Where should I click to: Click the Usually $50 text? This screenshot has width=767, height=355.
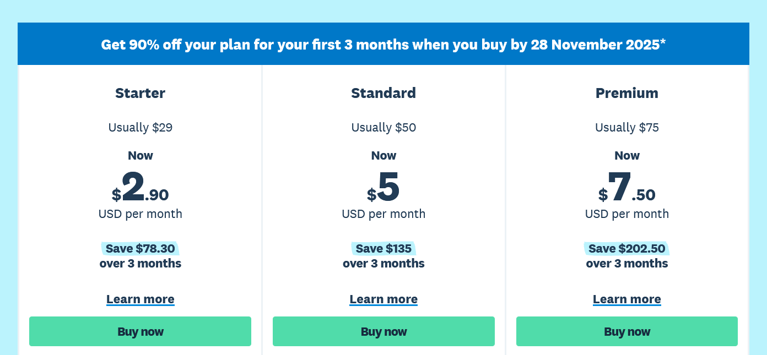(383, 128)
